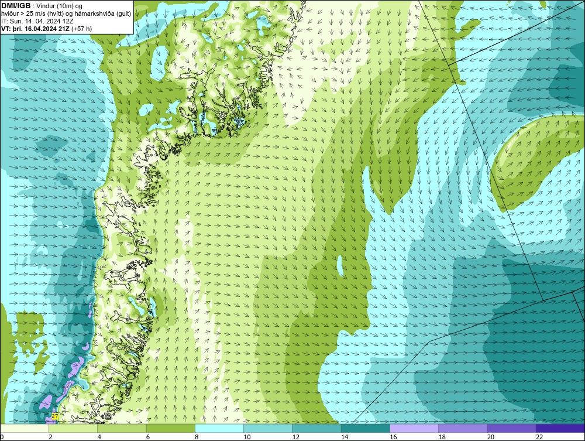The width and height of the screenshot is (585, 441).
Task: Pick the 10–12 m/s turquoise legend swatch
Action: point(268,428)
